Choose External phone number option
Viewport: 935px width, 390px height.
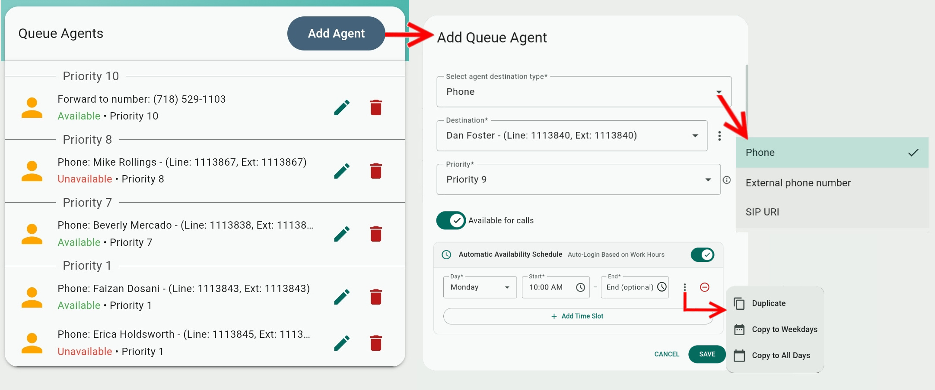click(832, 183)
